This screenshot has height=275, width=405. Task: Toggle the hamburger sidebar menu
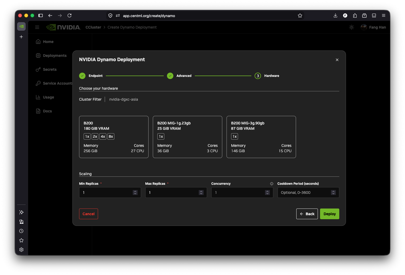(37, 27)
